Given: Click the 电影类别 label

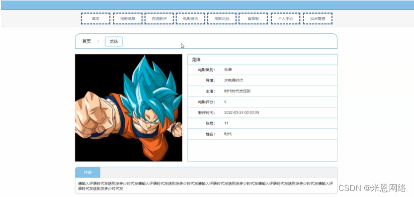Looking at the screenshot, I should click(207, 70).
